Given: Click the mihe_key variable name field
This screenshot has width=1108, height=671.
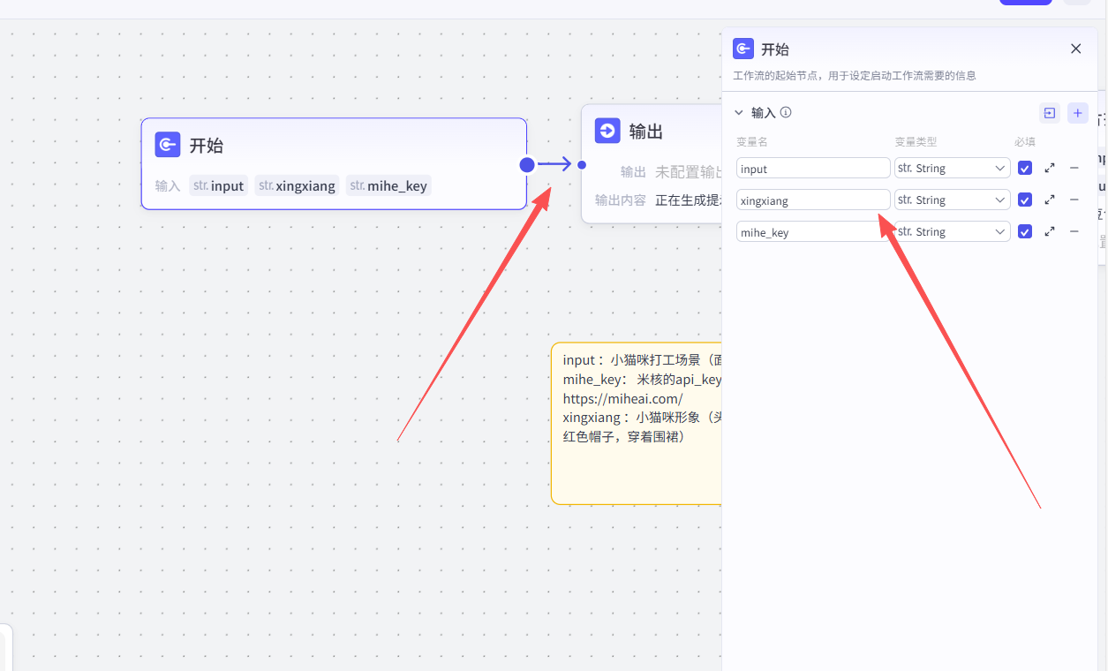Looking at the screenshot, I should [x=812, y=232].
